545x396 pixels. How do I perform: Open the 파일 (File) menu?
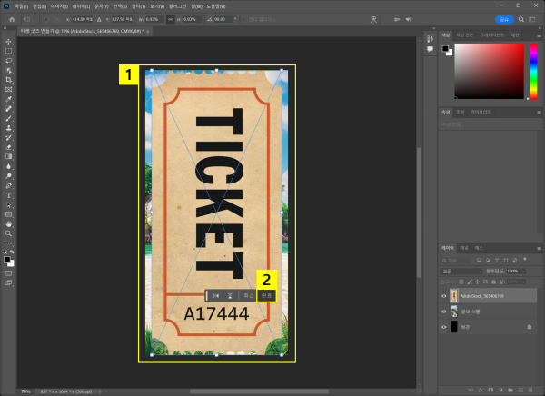[21, 5]
